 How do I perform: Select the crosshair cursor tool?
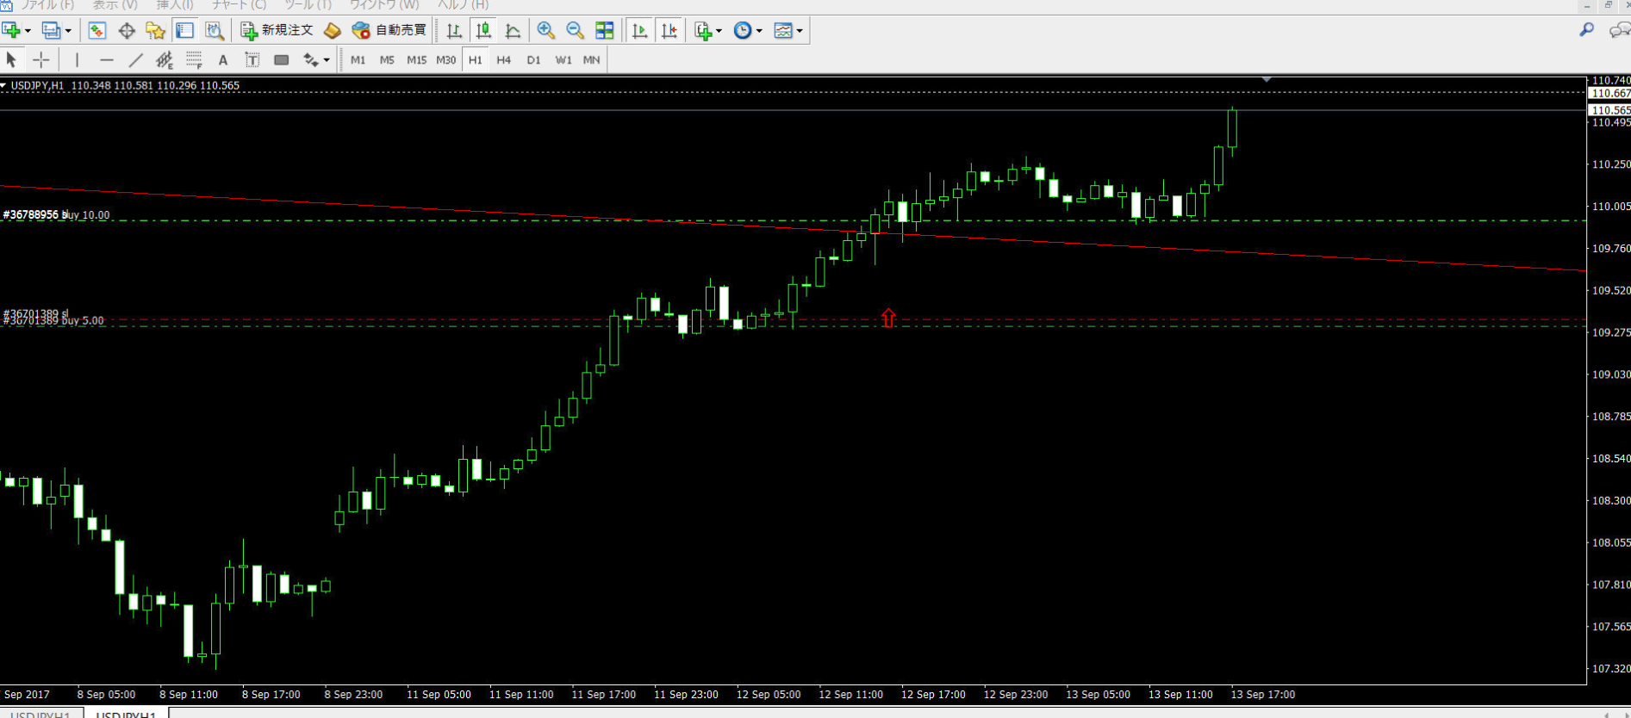tap(40, 59)
